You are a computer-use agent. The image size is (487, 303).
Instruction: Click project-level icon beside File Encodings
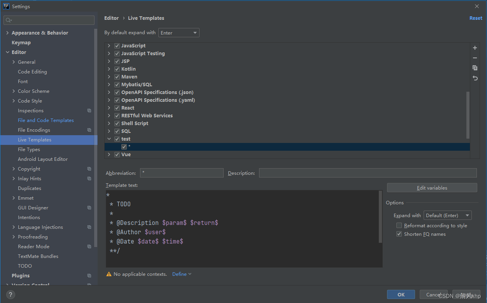pyautogui.click(x=89, y=130)
